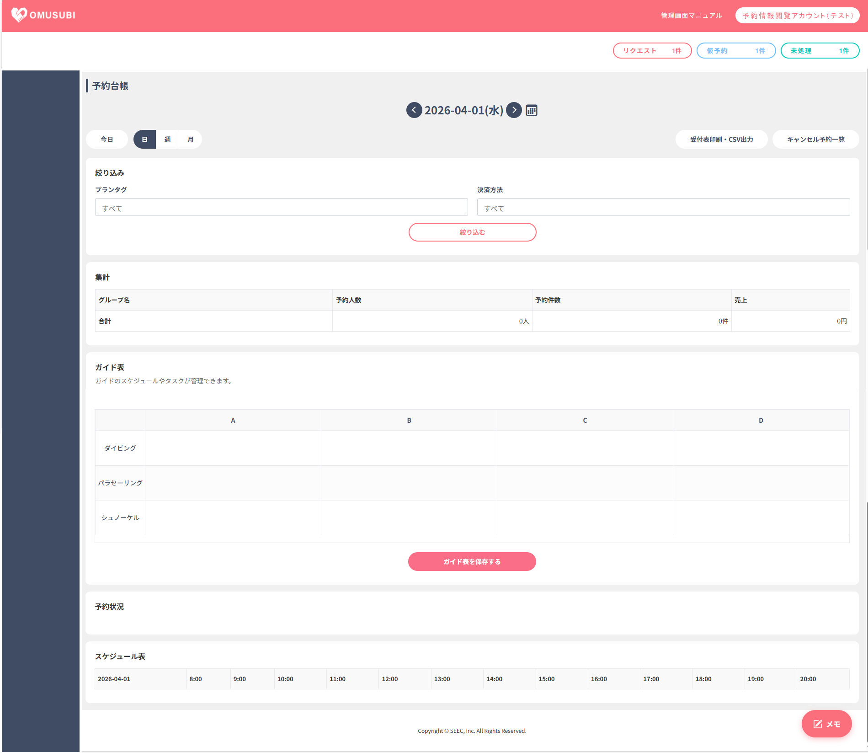Jump to 今日 today
Screen dimensions: 868x753
pyautogui.click(x=107, y=140)
